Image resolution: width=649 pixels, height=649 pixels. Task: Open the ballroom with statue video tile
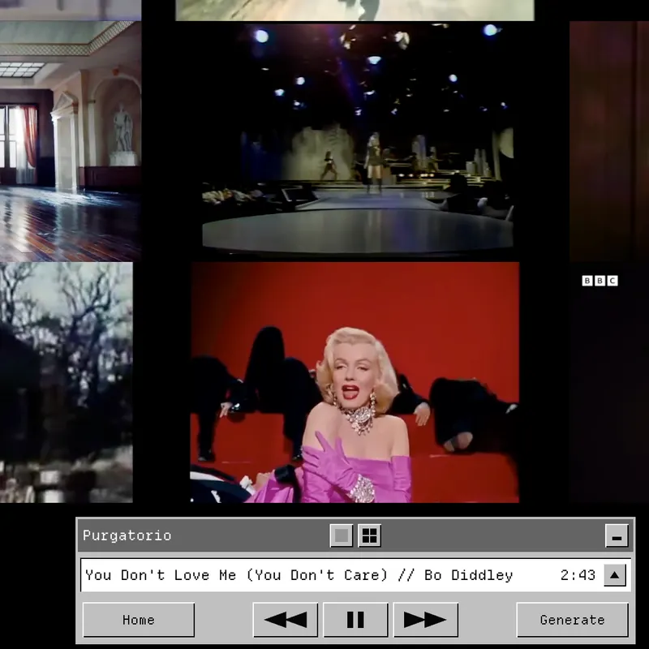[71, 141]
